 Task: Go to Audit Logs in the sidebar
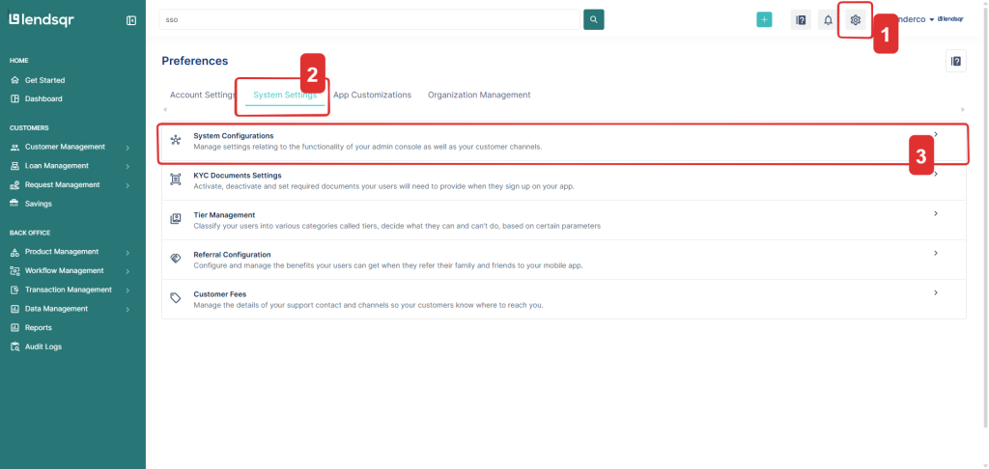point(42,346)
